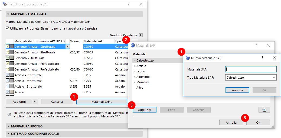This screenshot has height=138, width=281.
Task: Expand the Calcestruzzo material group
Action: click(134, 60)
